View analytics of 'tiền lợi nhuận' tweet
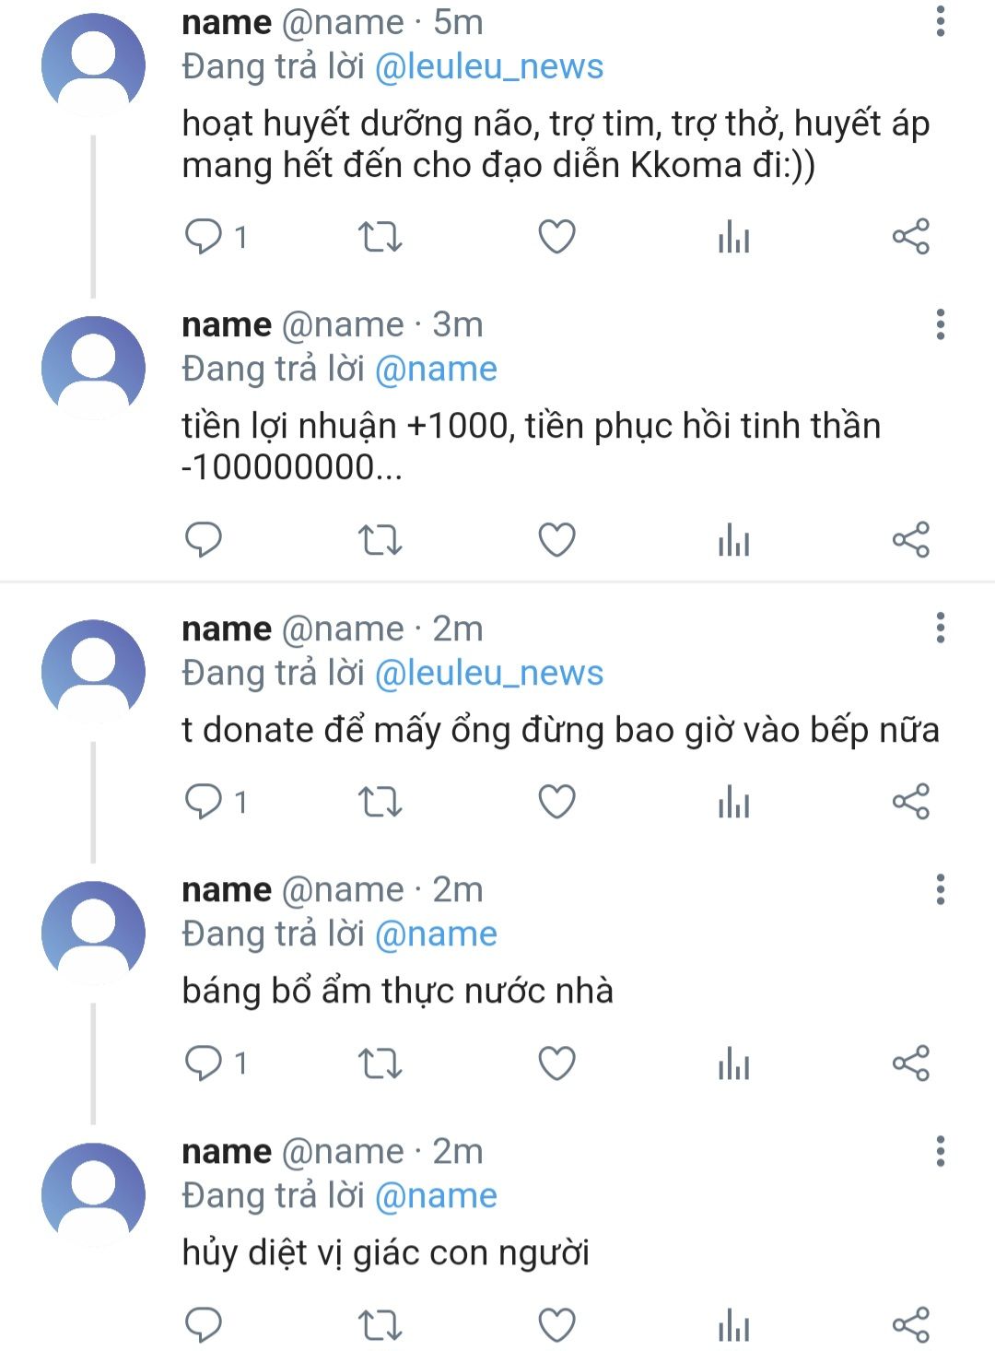 click(733, 539)
